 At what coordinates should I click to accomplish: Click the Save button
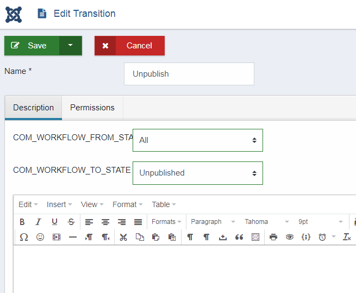(32, 46)
